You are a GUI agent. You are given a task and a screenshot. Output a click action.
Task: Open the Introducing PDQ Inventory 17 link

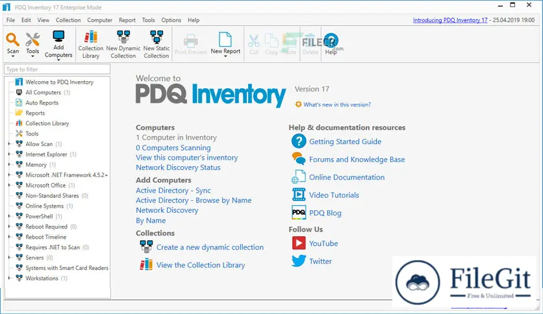[450, 20]
